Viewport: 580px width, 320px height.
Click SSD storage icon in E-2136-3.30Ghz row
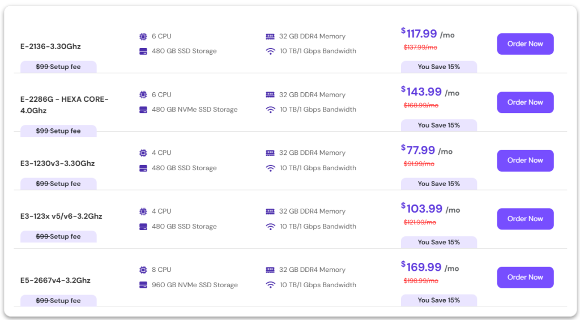[x=143, y=51]
